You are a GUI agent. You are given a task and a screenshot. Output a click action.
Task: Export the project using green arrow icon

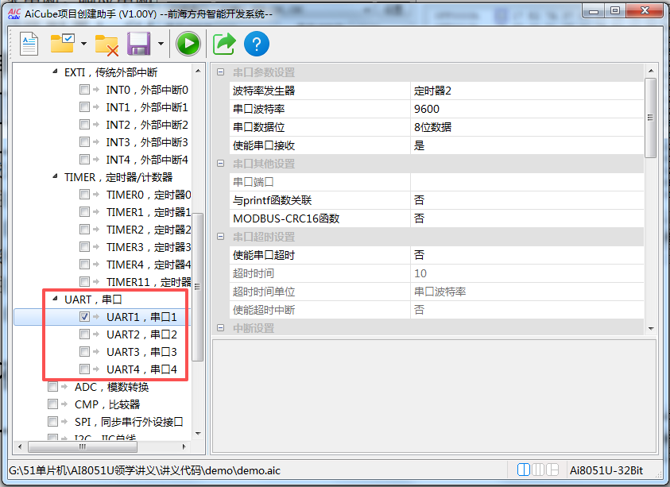[x=223, y=43]
